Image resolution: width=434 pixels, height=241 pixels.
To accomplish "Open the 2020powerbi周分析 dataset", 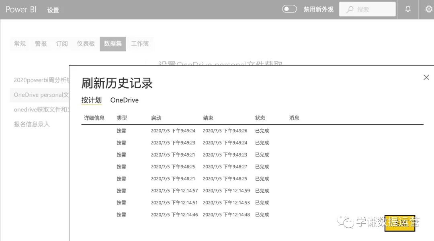I will [41, 80].
